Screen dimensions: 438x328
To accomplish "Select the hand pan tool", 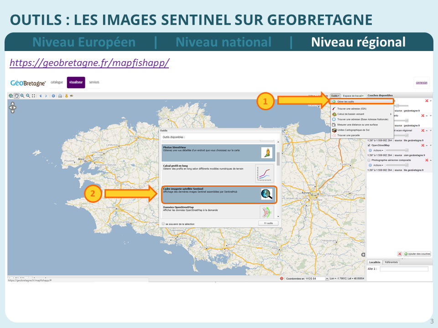I will click(x=16, y=96).
